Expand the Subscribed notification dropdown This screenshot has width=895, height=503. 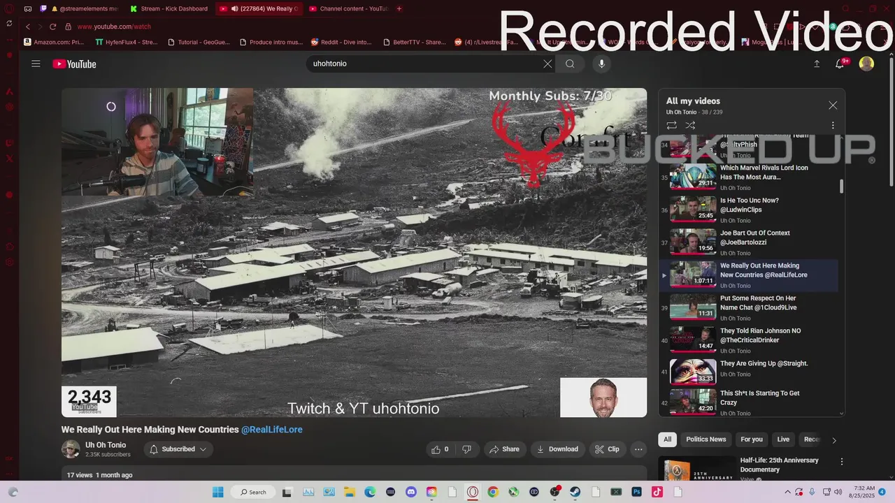178,449
